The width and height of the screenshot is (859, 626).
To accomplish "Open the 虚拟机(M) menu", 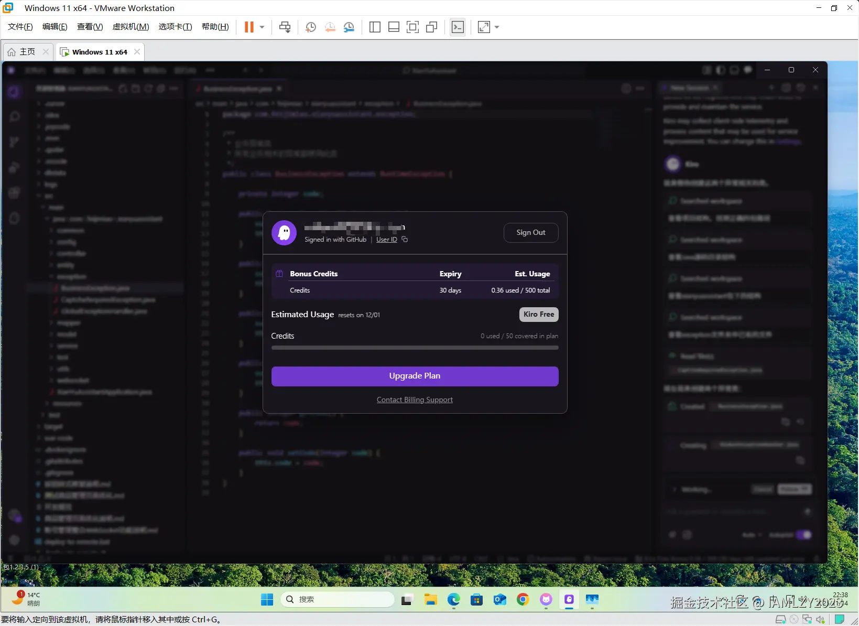I will point(131,27).
